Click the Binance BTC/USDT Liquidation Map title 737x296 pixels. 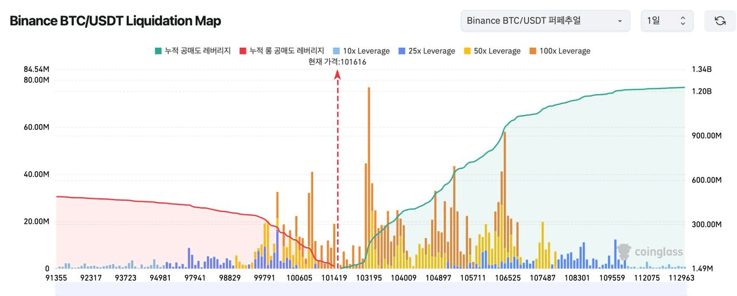[115, 21]
